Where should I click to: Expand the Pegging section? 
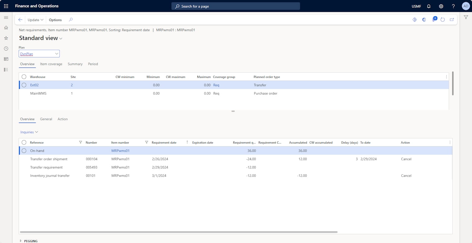click(x=30, y=241)
